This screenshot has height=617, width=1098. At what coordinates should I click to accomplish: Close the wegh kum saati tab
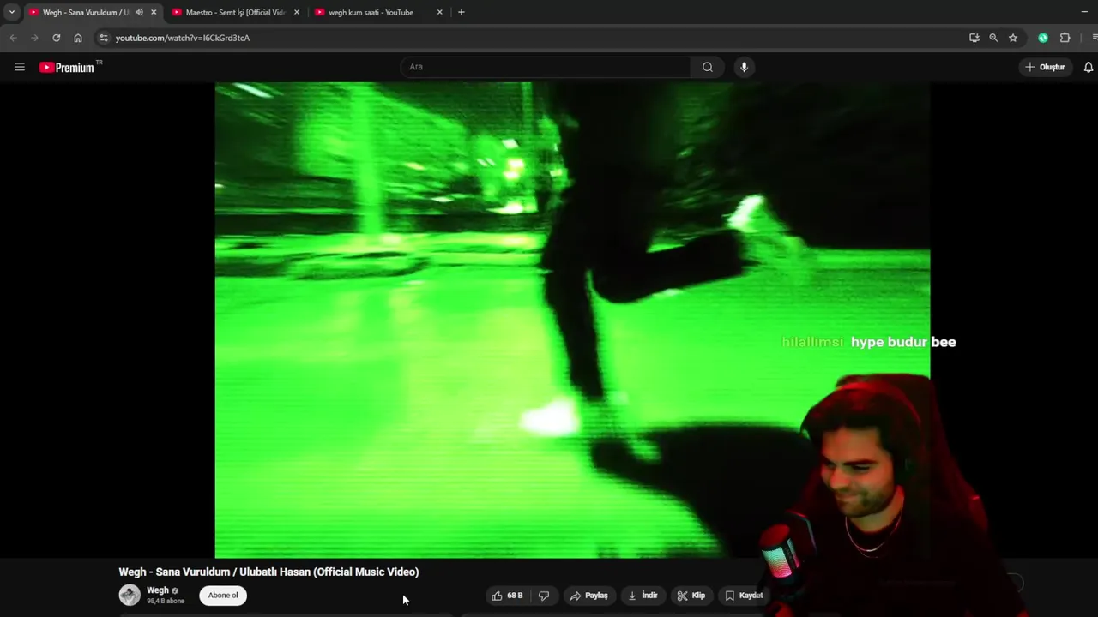coord(440,12)
